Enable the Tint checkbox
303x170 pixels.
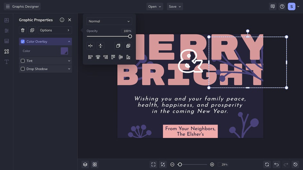pos(23,61)
